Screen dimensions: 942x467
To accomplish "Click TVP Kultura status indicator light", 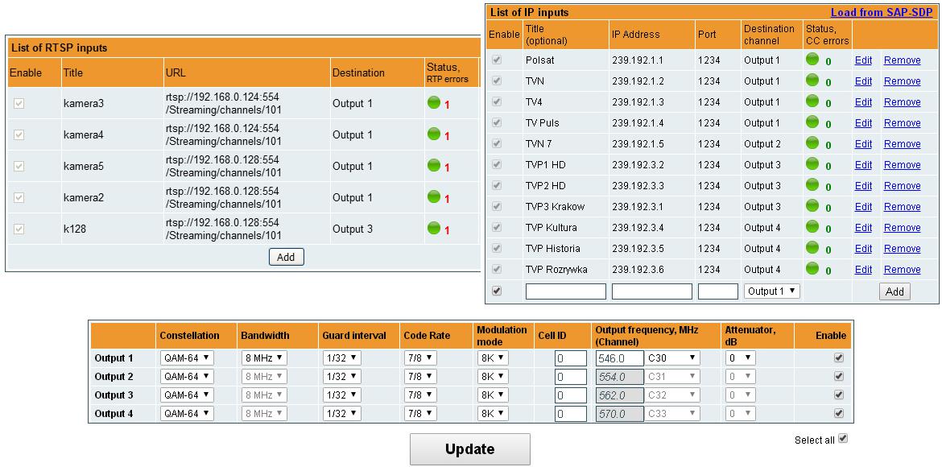I will click(x=812, y=227).
